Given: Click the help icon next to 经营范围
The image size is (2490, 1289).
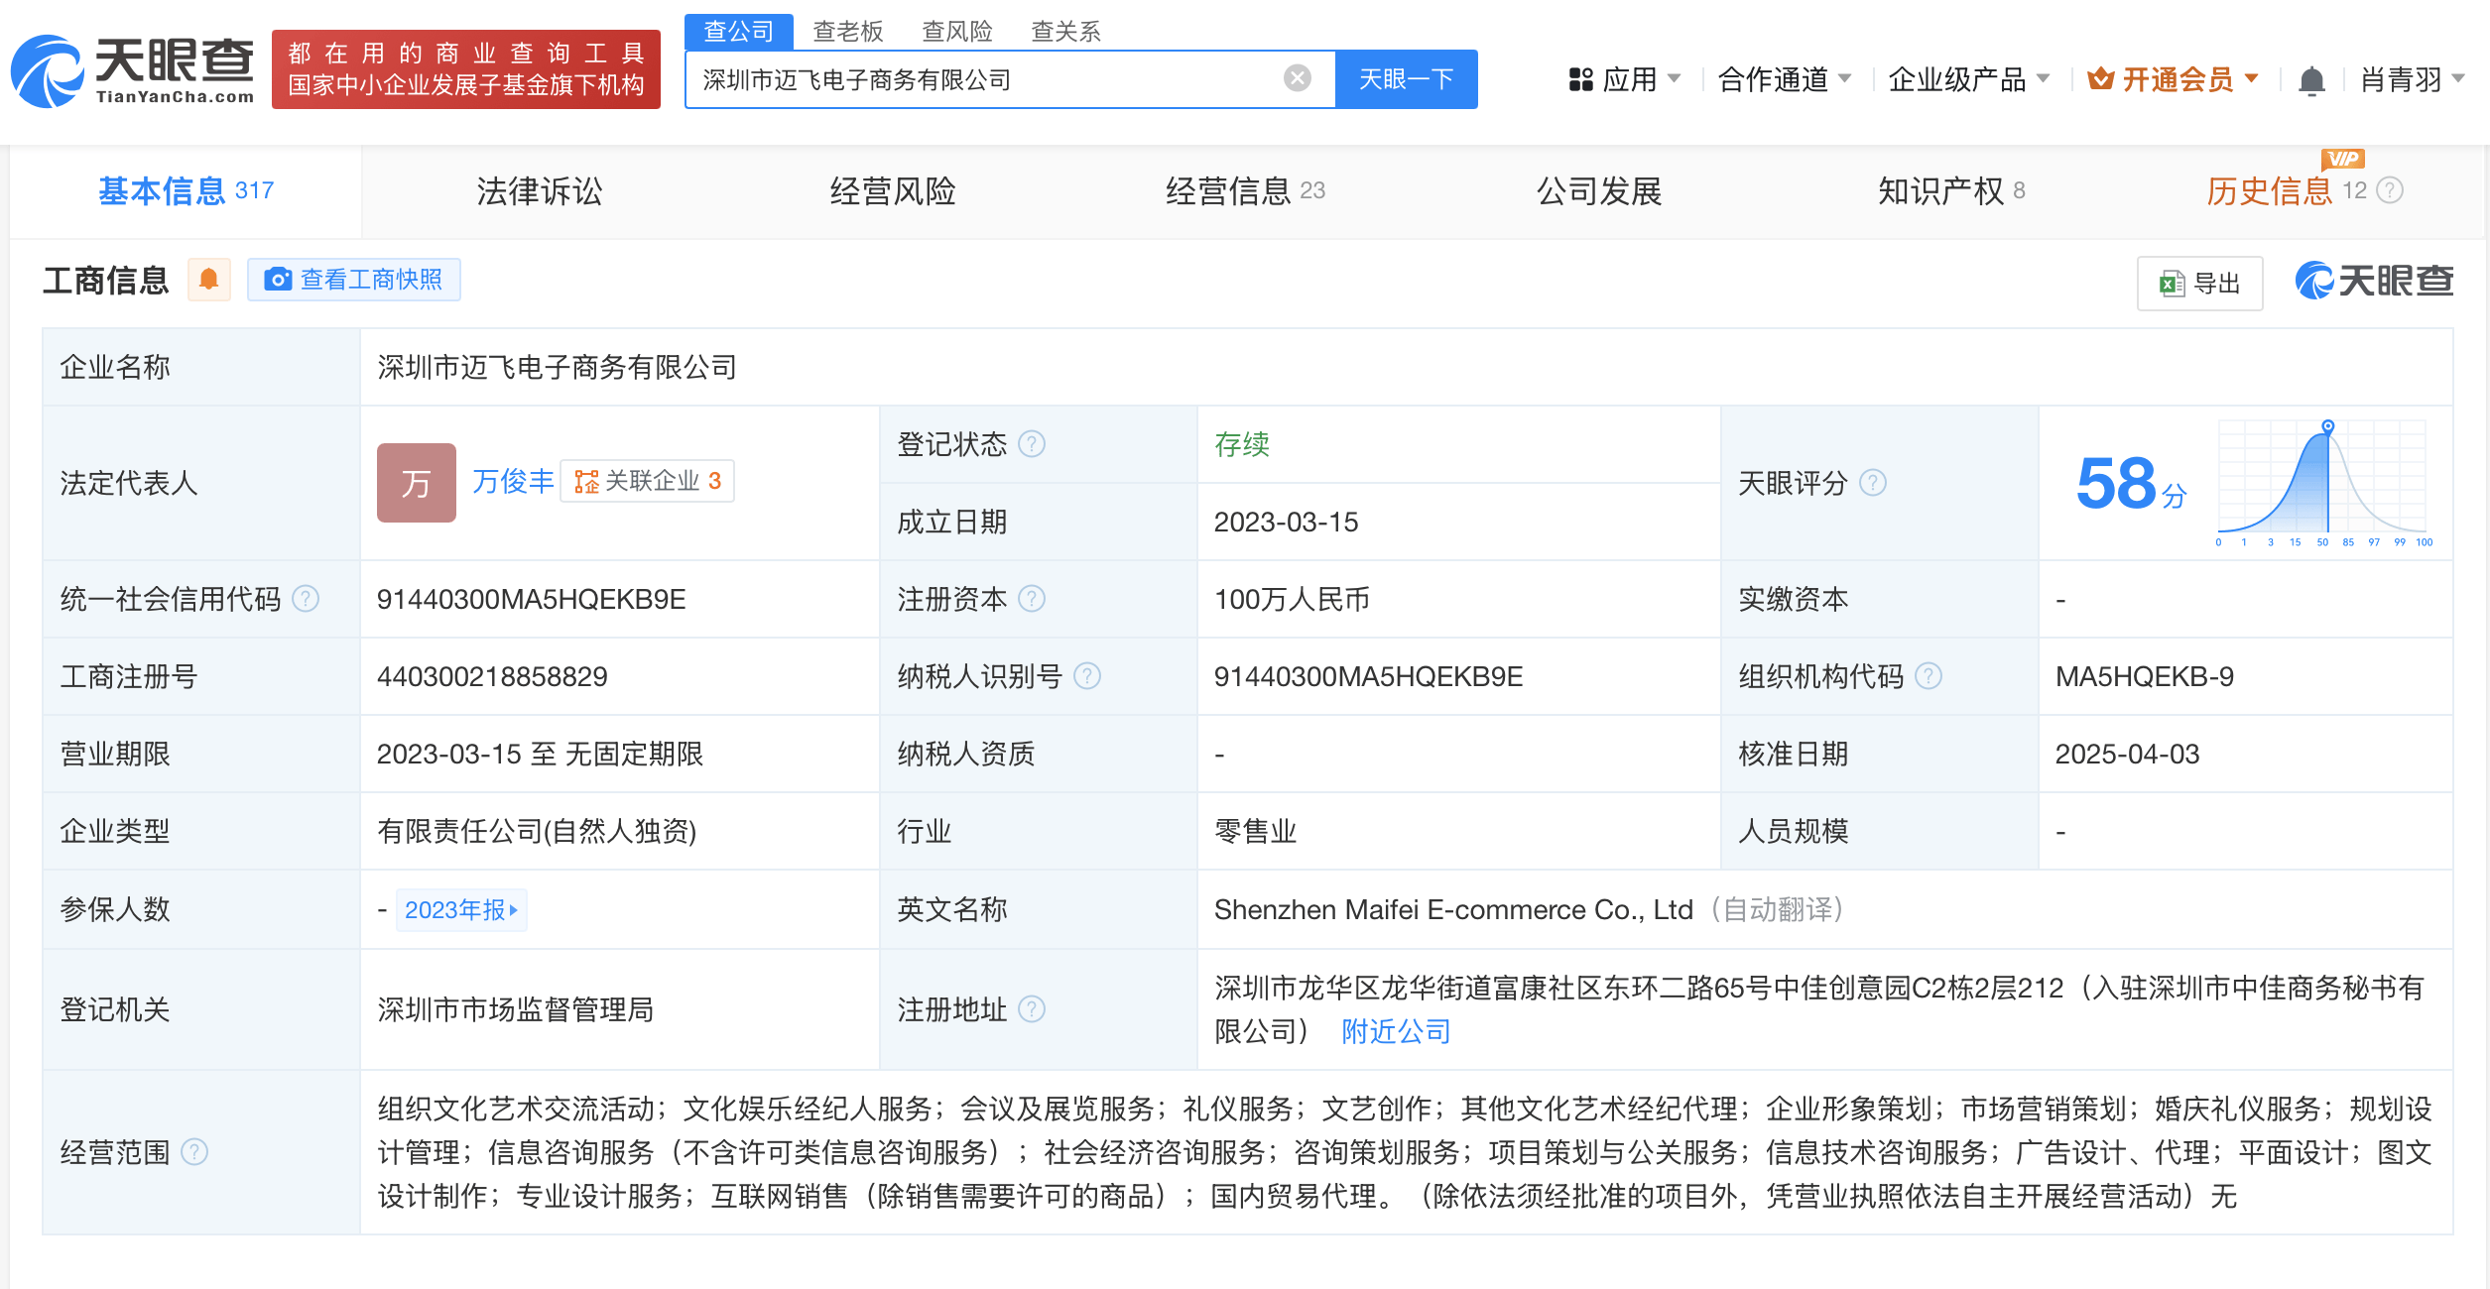Looking at the screenshot, I should pos(194,1152).
